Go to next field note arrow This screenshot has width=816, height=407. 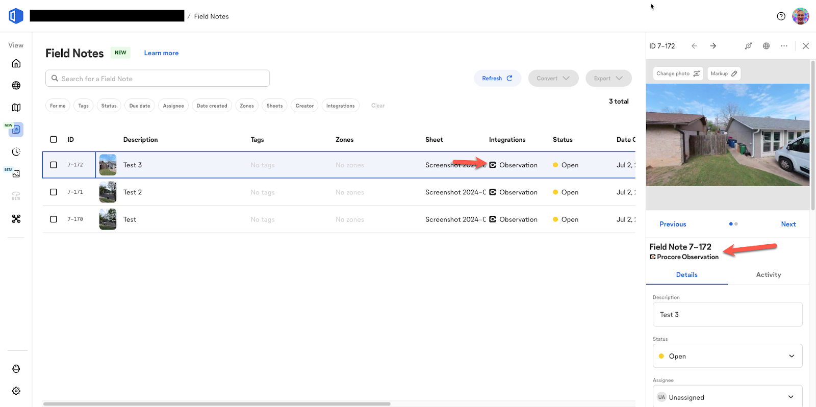click(713, 46)
